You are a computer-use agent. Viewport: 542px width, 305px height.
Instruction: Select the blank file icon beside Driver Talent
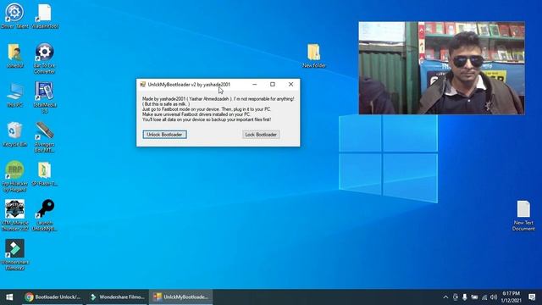tap(44, 16)
